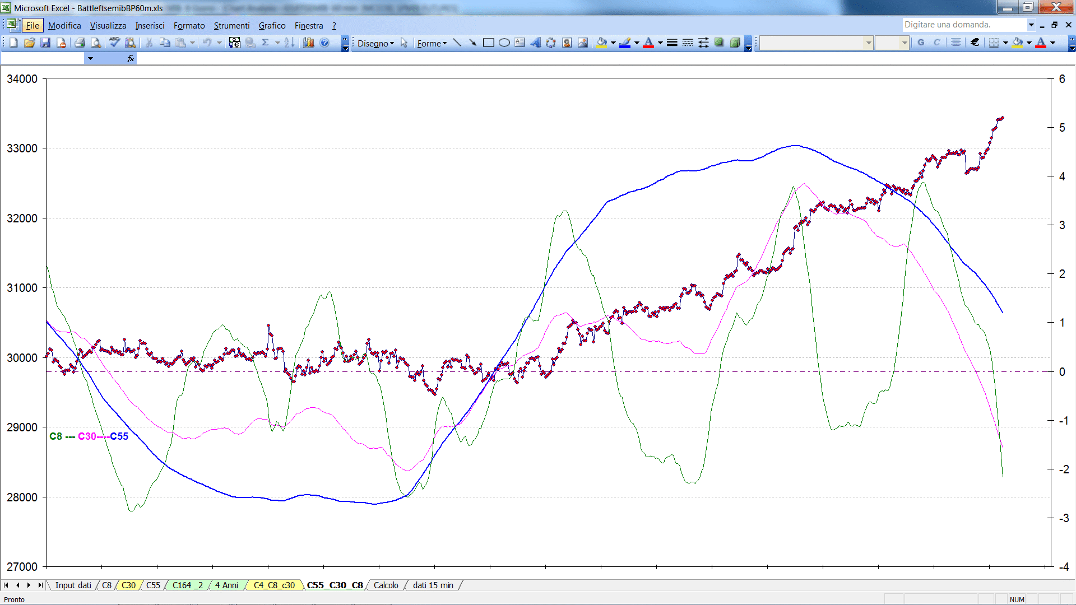Apply red font color on Drawing toolbar
Viewport: 1076px width, 605px height.
pos(648,43)
